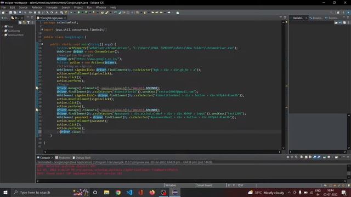351x197 pixels.
Task: Open Firefox from the Windows taskbar
Action: [152, 192]
